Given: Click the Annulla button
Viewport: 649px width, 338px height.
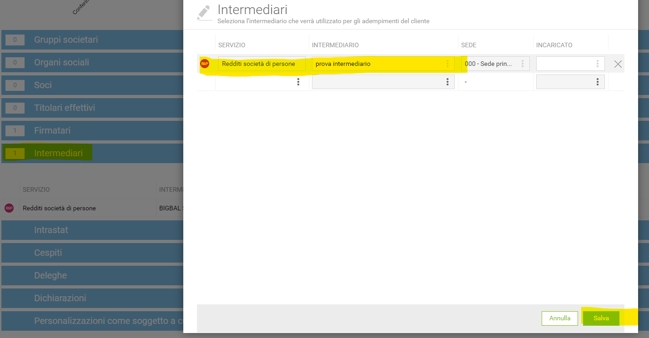Looking at the screenshot, I should 559,318.
